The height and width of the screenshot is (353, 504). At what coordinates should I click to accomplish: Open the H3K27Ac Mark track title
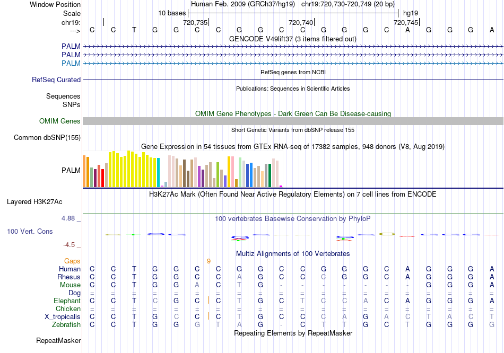(293, 195)
